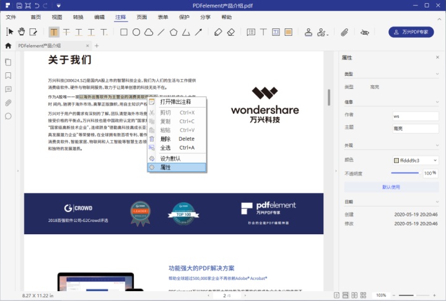446x301 pixels.
Task: Click the 作者 author input field
Action: (416, 116)
